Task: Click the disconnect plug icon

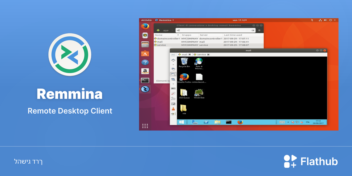Action: pyautogui.click(x=173, y=114)
